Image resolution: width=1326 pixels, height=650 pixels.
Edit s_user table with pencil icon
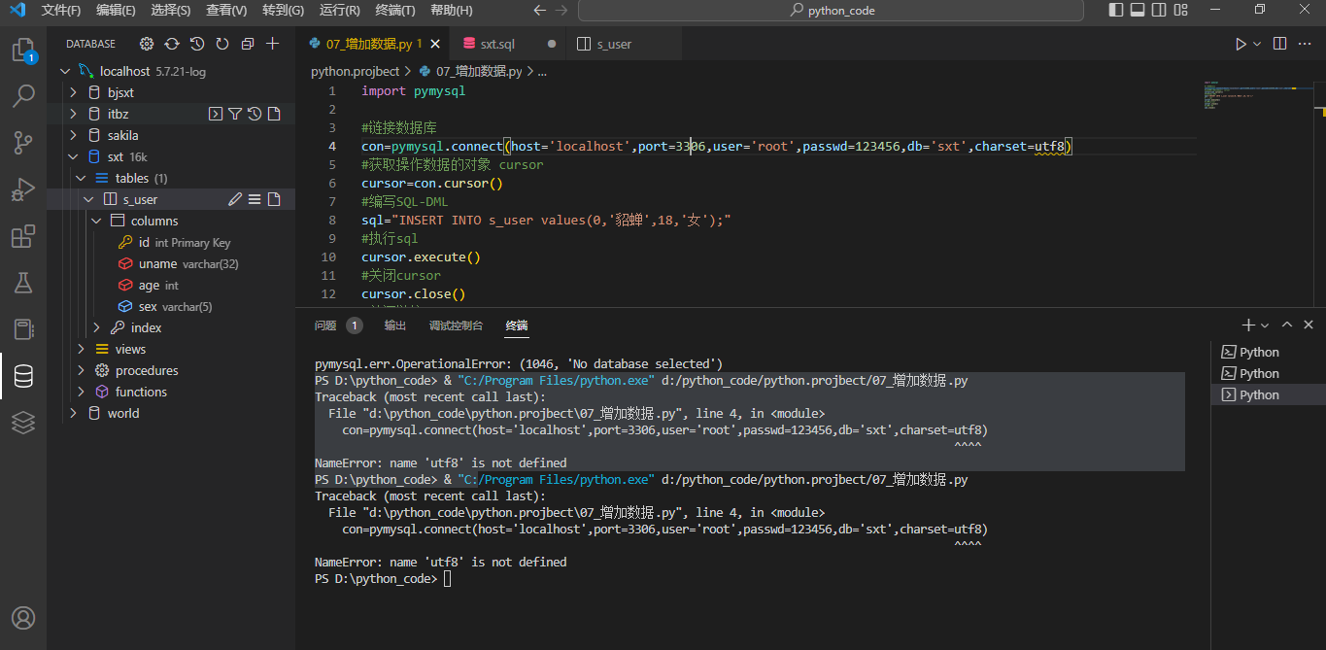tap(235, 199)
